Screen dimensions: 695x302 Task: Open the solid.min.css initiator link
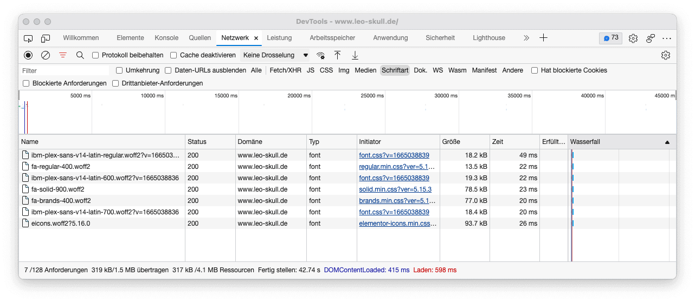[395, 189]
